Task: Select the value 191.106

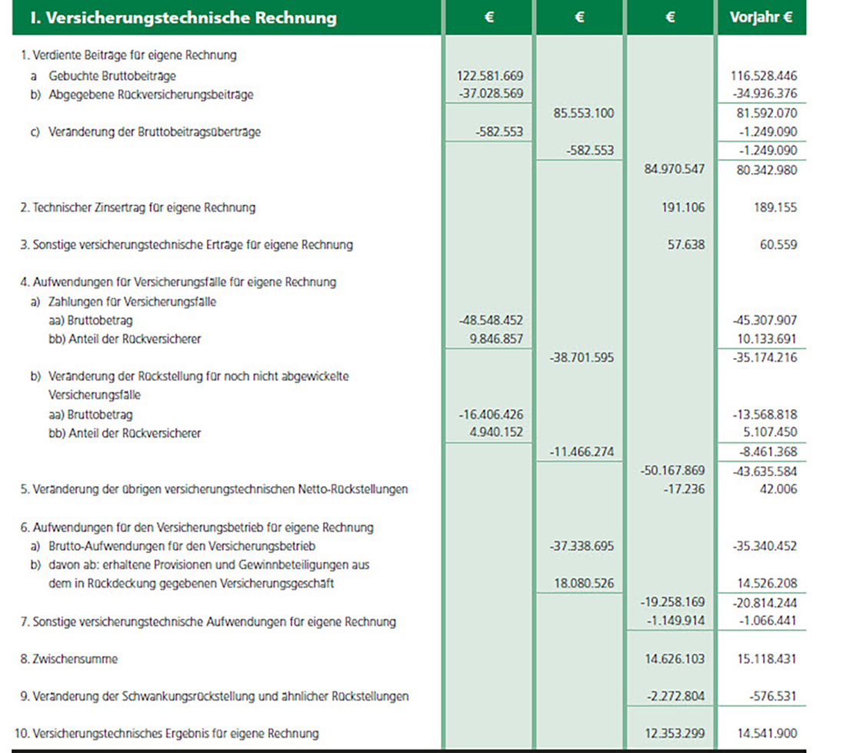Action: (681, 208)
